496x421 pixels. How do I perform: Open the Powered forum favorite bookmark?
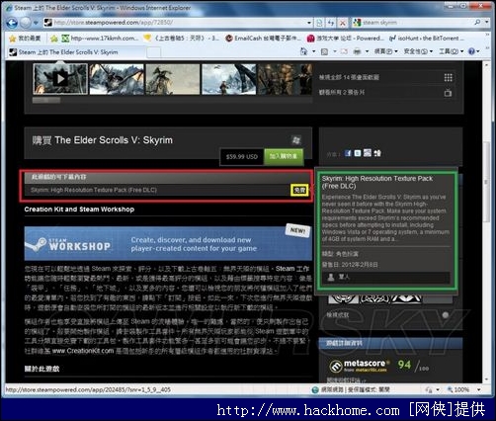coord(345,39)
